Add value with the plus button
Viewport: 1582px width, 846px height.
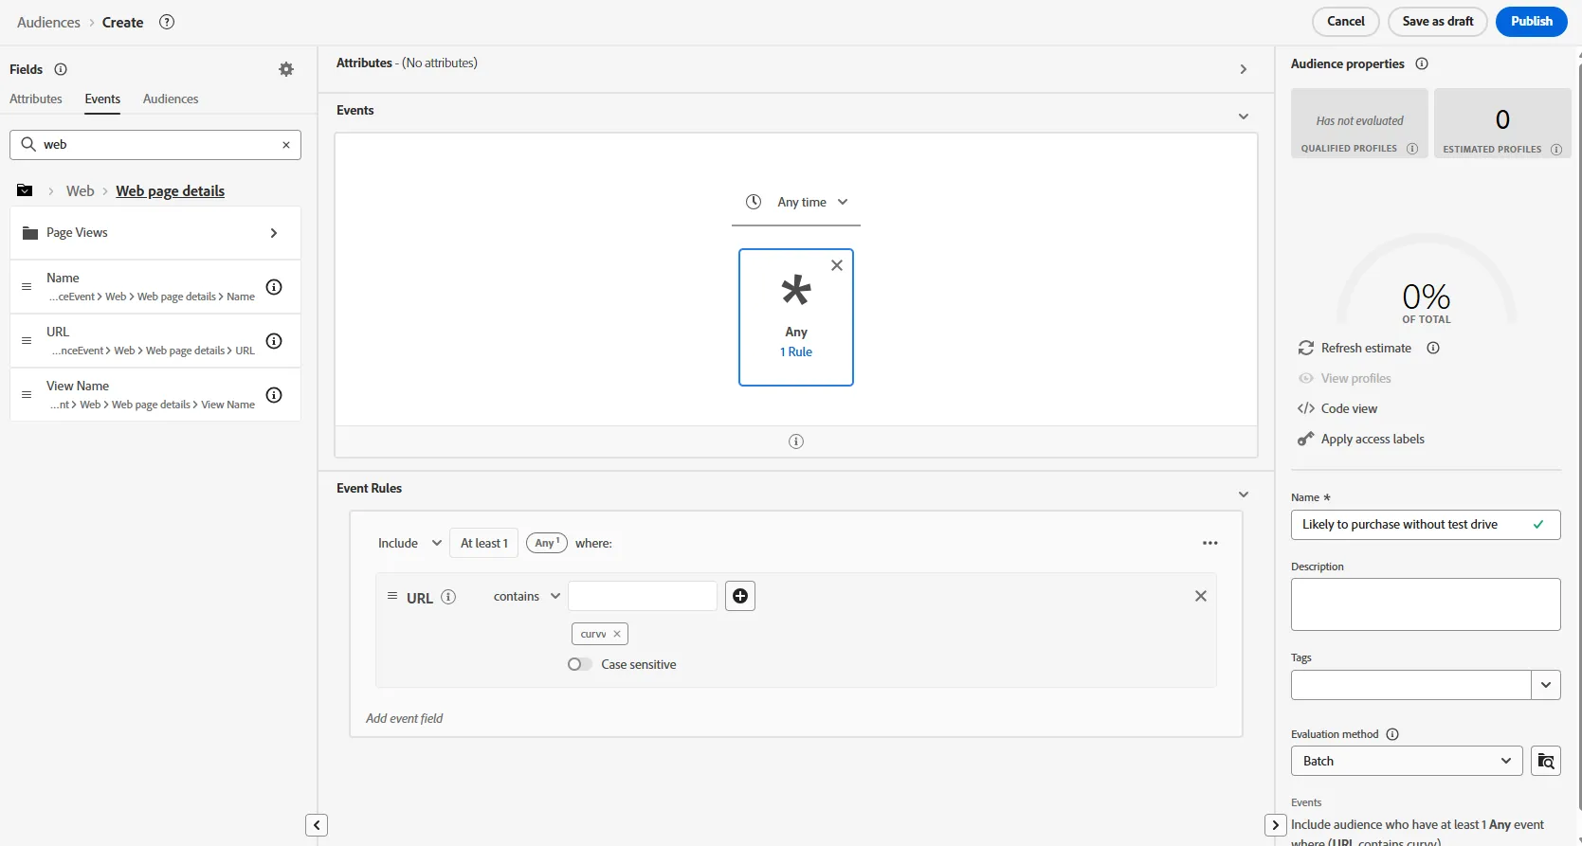tap(740, 596)
